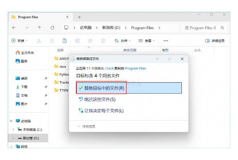
Task: Unpin 桌面 using its pin icon
Action: 46,78
